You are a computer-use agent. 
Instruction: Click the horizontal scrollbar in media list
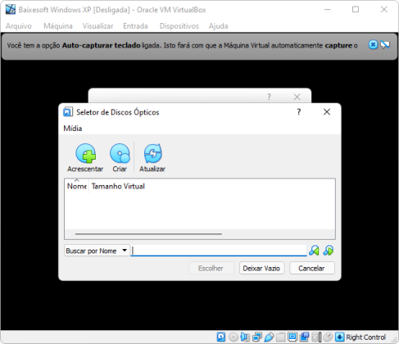[x=148, y=234]
